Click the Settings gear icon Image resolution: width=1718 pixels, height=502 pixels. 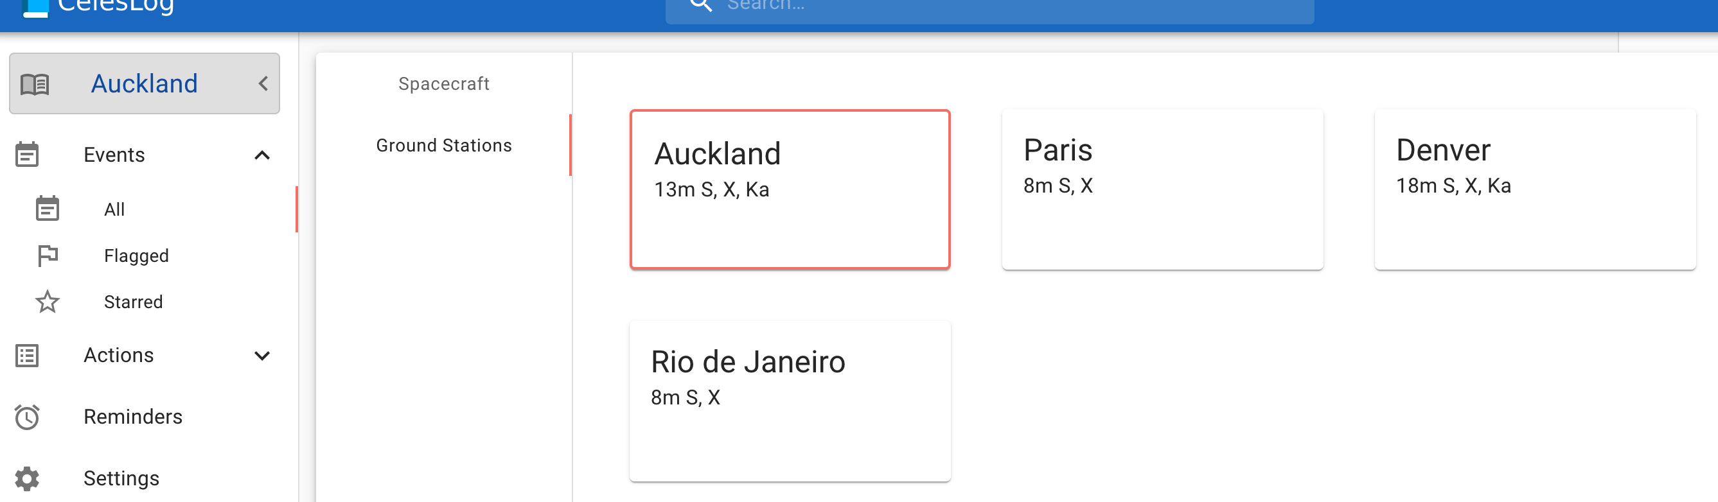pos(27,478)
